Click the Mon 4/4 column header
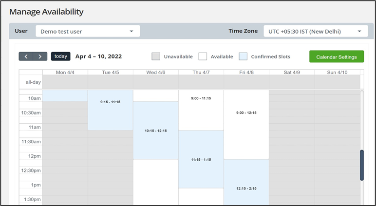The height and width of the screenshot is (206, 376). [x=65, y=73]
